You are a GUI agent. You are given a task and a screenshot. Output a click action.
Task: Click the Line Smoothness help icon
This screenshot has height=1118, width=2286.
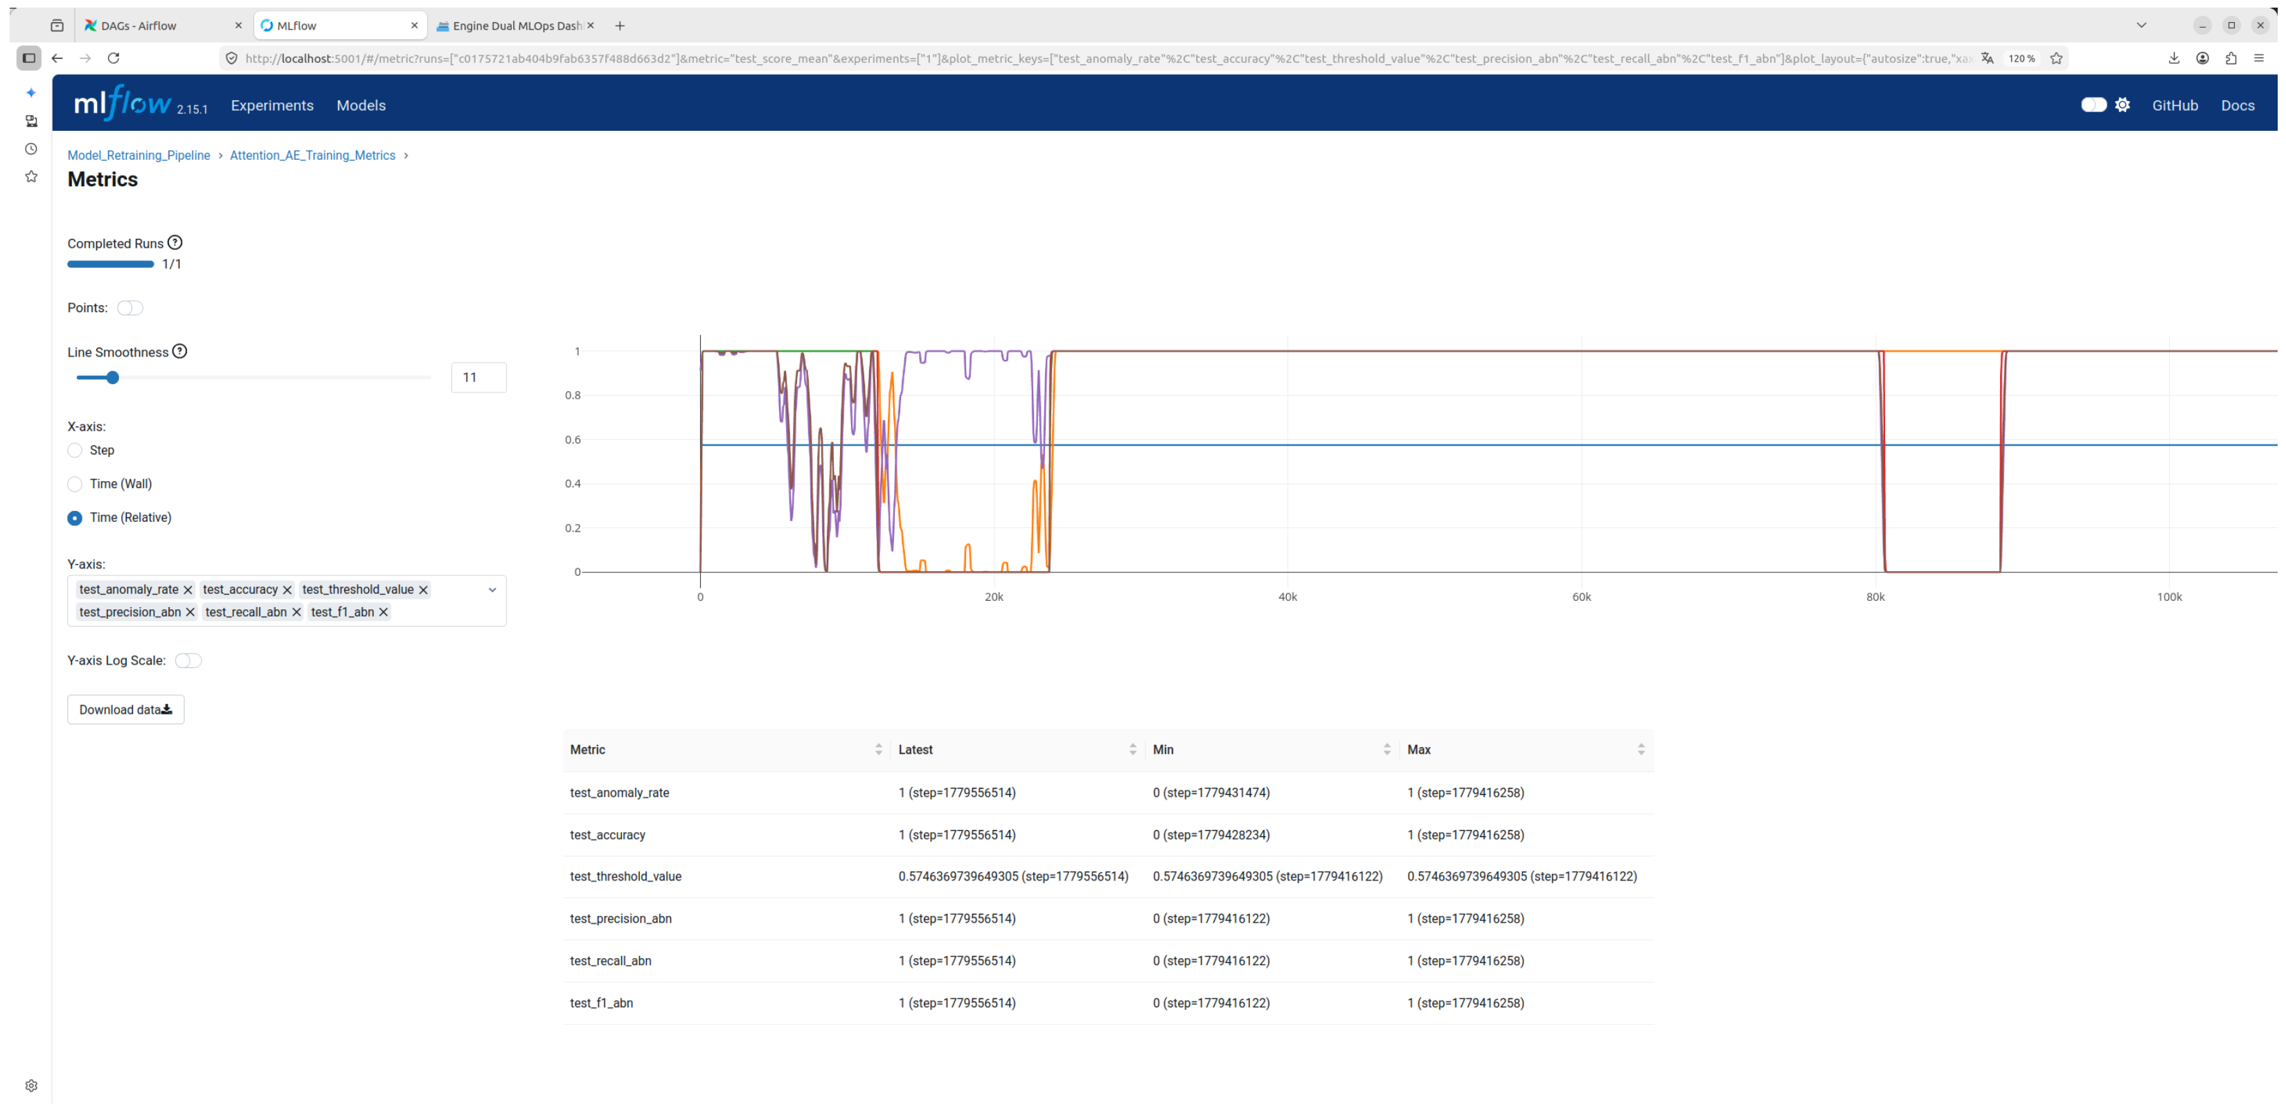tap(179, 352)
